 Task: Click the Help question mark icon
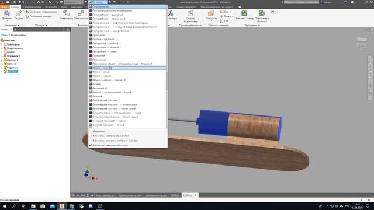tap(352, 2)
